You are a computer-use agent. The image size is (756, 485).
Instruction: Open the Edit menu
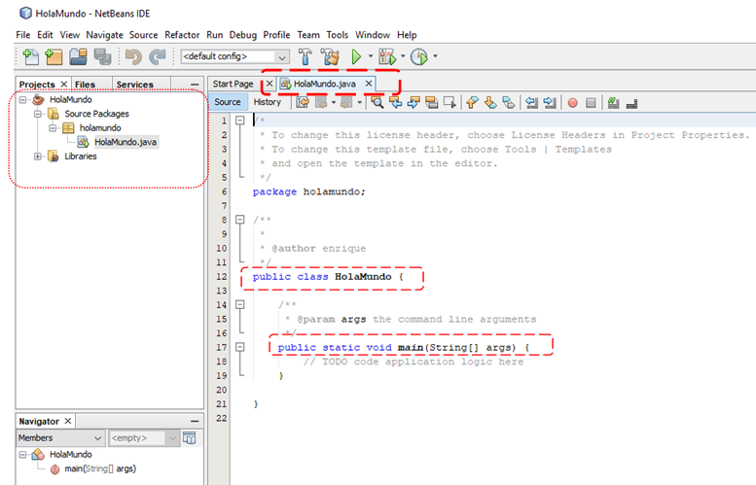(x=45, y=35)
